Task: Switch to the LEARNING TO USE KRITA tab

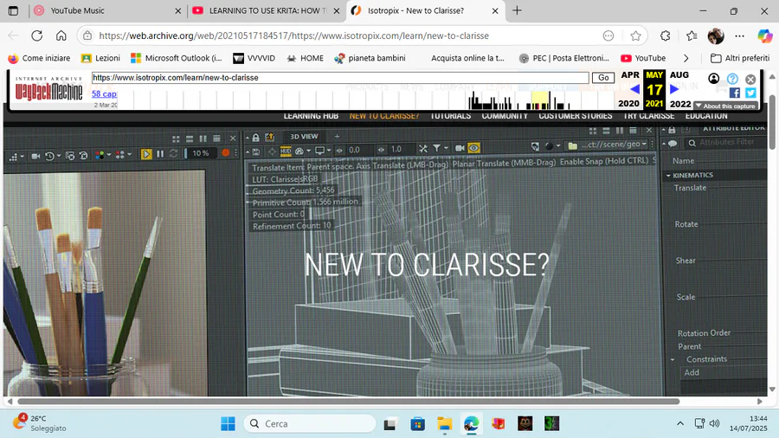Action: (x=267, y=10)
